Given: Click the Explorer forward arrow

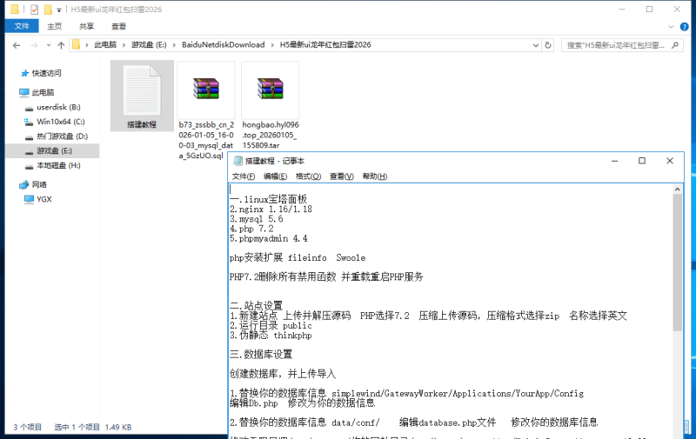Looking at the screenshot, I should (34, 45).
